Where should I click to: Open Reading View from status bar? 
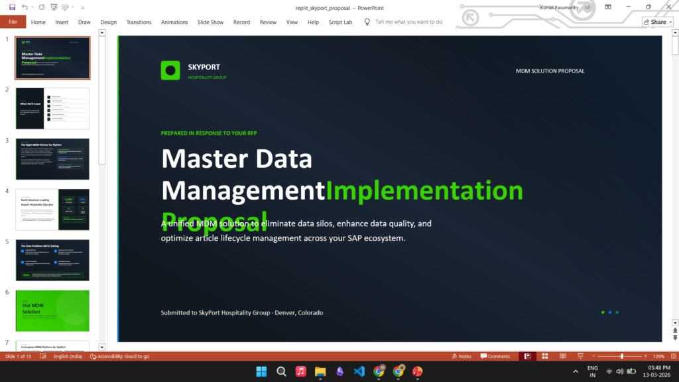(562, 356)
